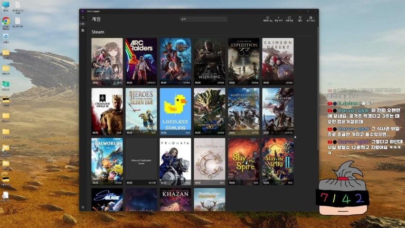Screen dimensions: 405x228
Task: Click the search field in DLSS Swapper
Action: pyautogui.click(x=204, y=19)
